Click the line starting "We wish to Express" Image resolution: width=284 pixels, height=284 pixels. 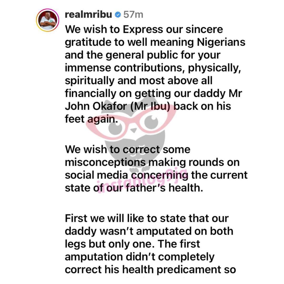144,29
